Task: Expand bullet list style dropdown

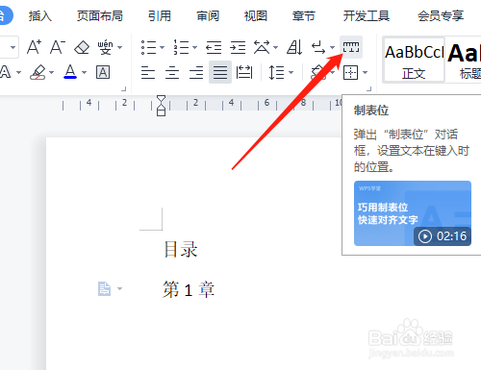Action: (x=162, y=47)
